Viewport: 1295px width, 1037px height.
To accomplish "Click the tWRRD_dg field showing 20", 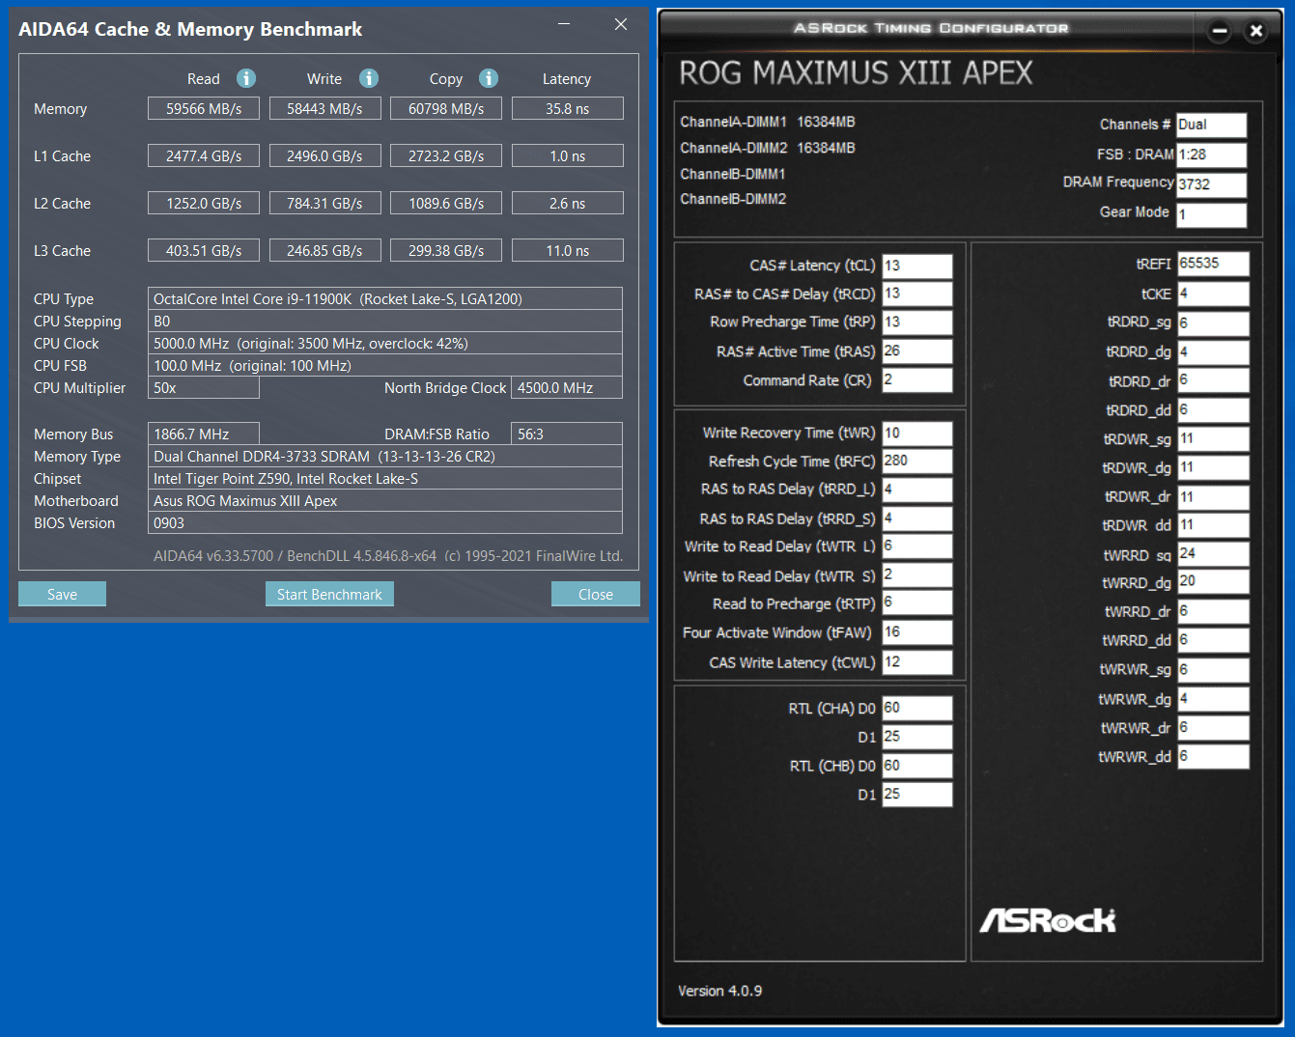I will (1213, 581).
